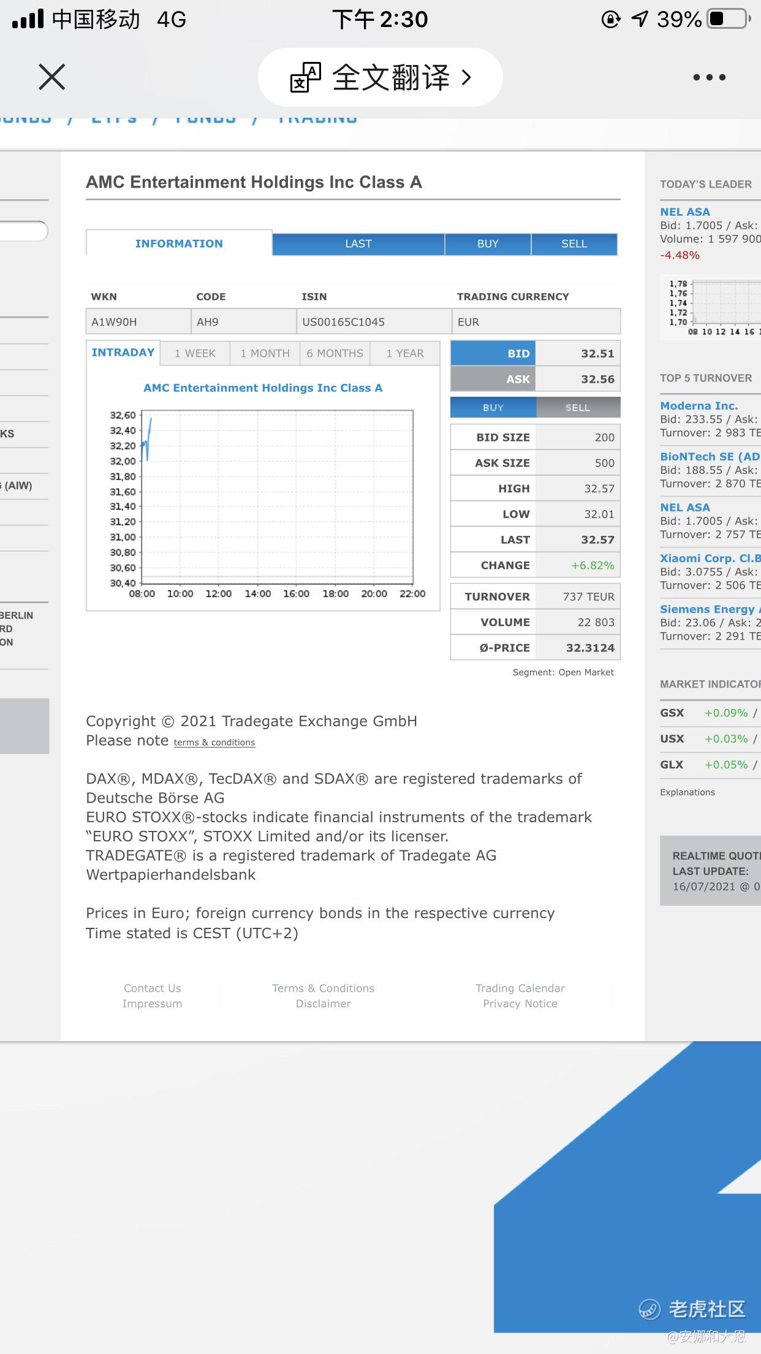This screenshot has height=1354, width=761.
Task: Tap the cellular signal strength bars
Action: [28, 19]
